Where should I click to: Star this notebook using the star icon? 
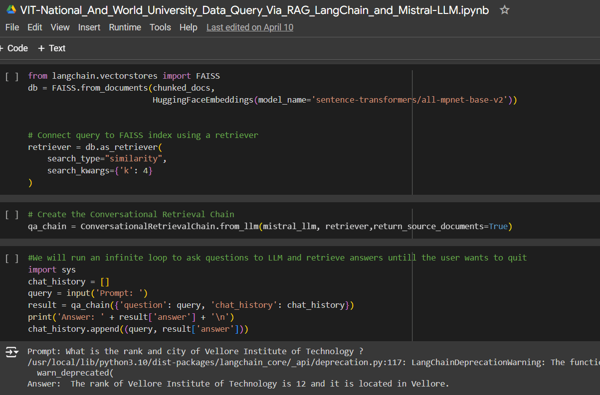504,10
